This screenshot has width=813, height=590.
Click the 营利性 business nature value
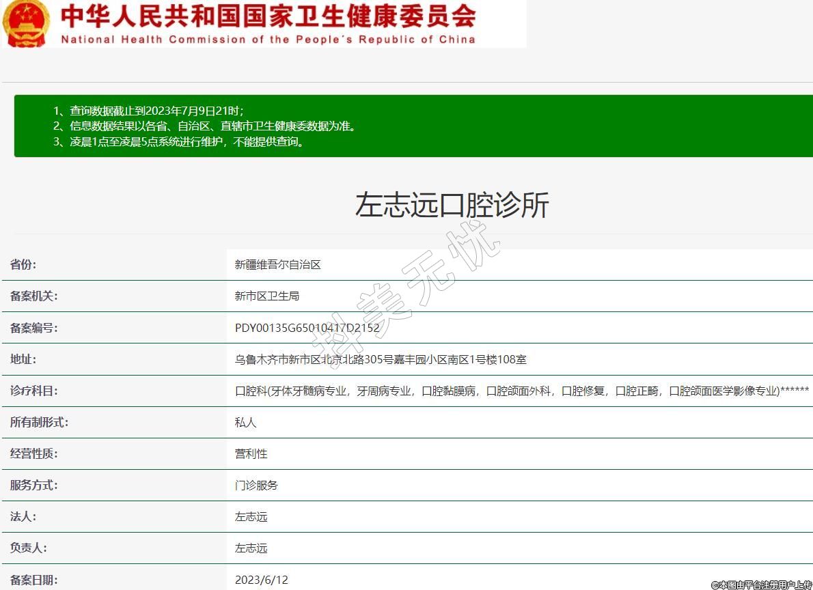click(x=251, y=453)
